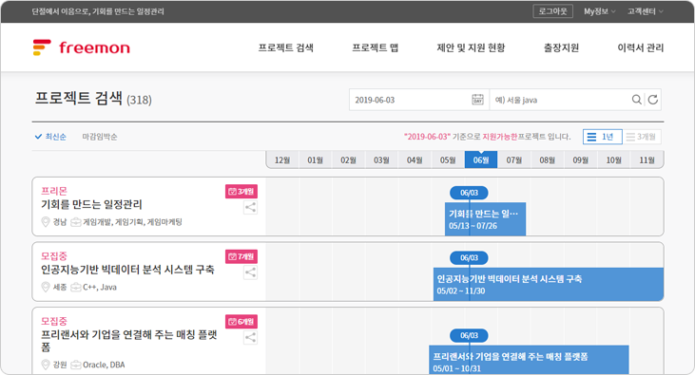
Task: Open the 이력서 관리 menu
Action: tap(641, 47)
